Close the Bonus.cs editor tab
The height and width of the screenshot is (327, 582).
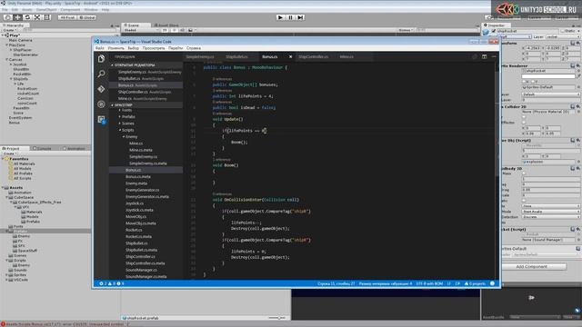[290, 56]
